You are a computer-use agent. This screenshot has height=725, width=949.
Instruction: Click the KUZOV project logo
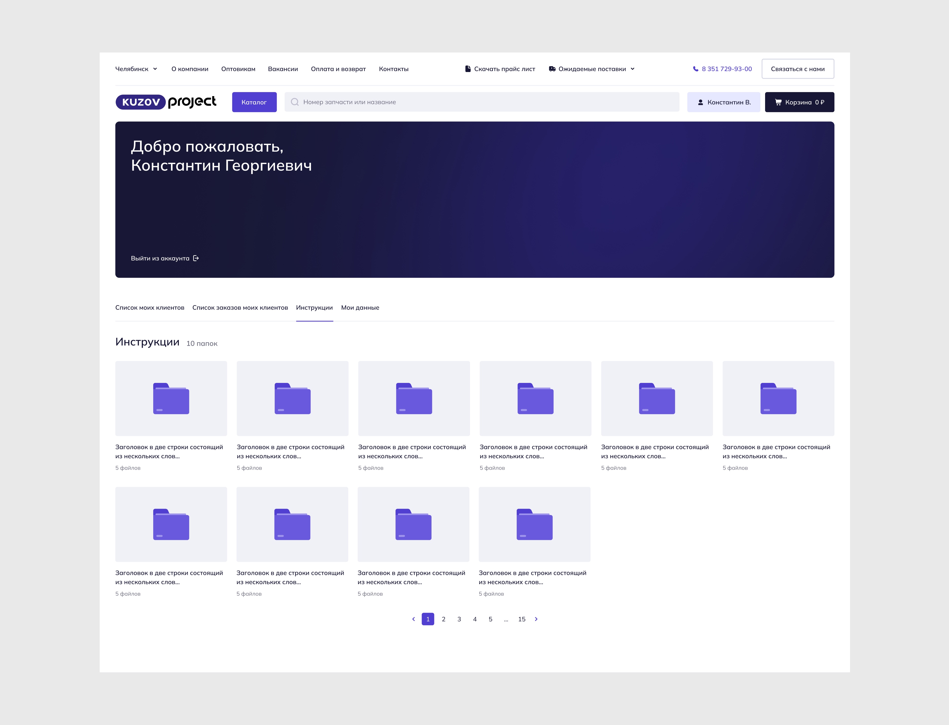click(x=166, y=102)
